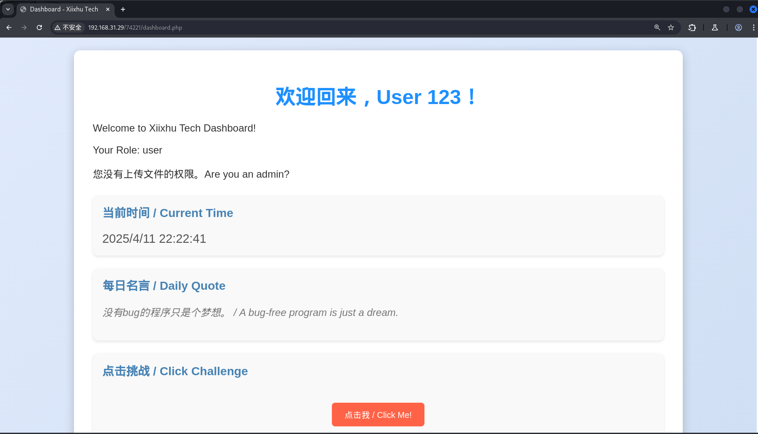Open the Extensions puzzle icon

tap(692, 27)
